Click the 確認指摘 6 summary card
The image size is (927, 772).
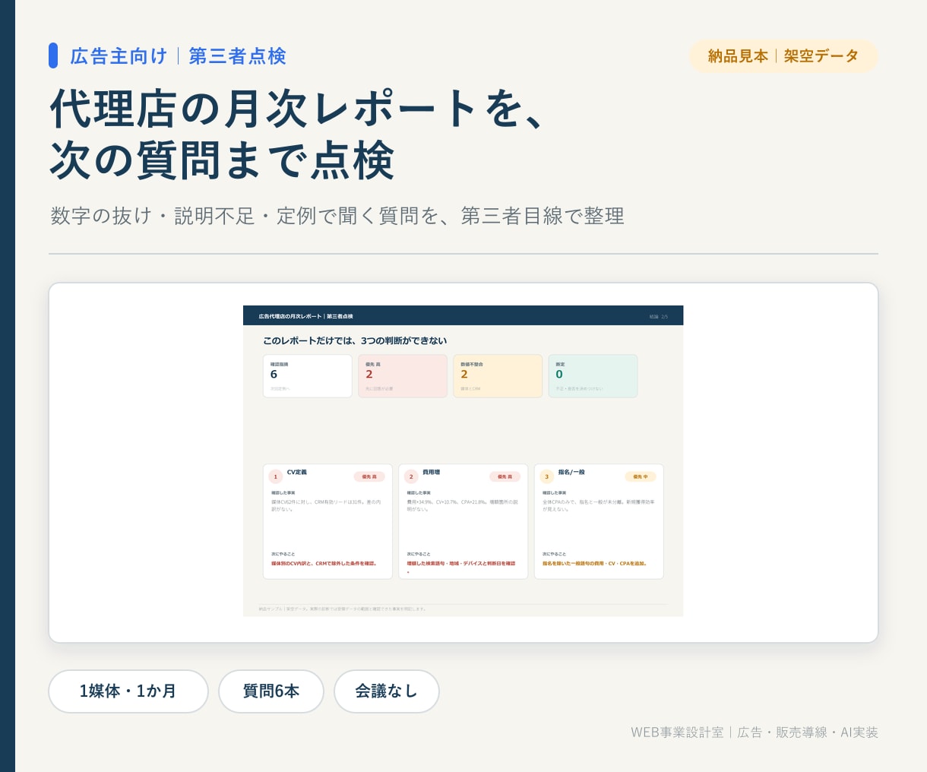pos(308,376)
